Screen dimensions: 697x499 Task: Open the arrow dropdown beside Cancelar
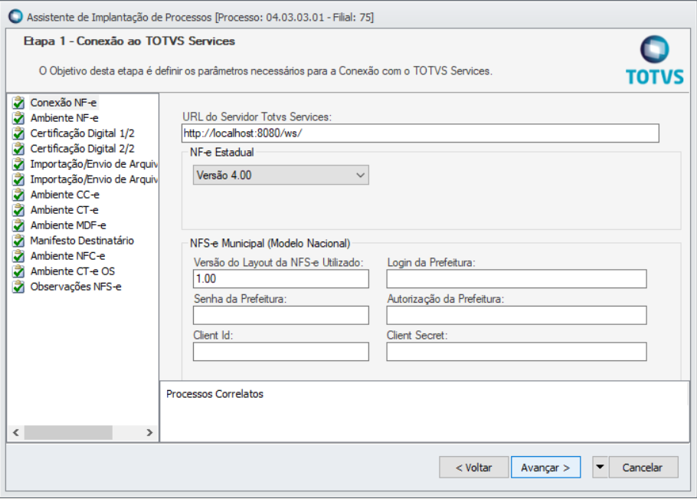pos(600,468)
